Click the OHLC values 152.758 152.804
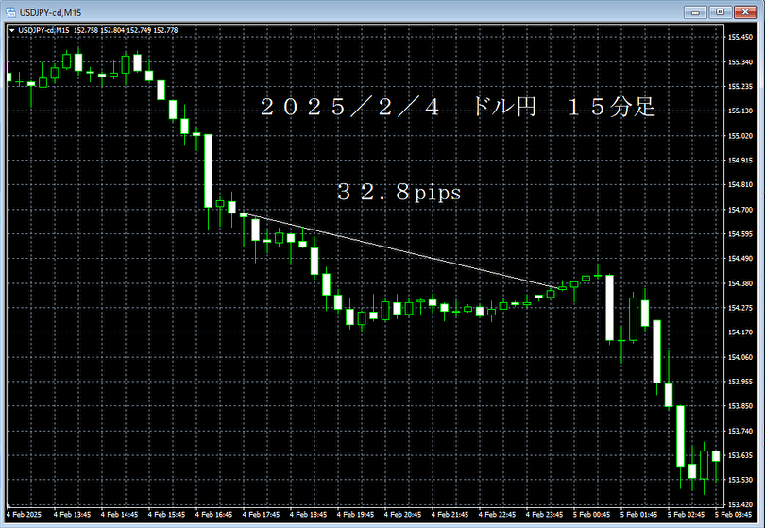The height and width of the screenshot is (528, 765). click(99, 30)
